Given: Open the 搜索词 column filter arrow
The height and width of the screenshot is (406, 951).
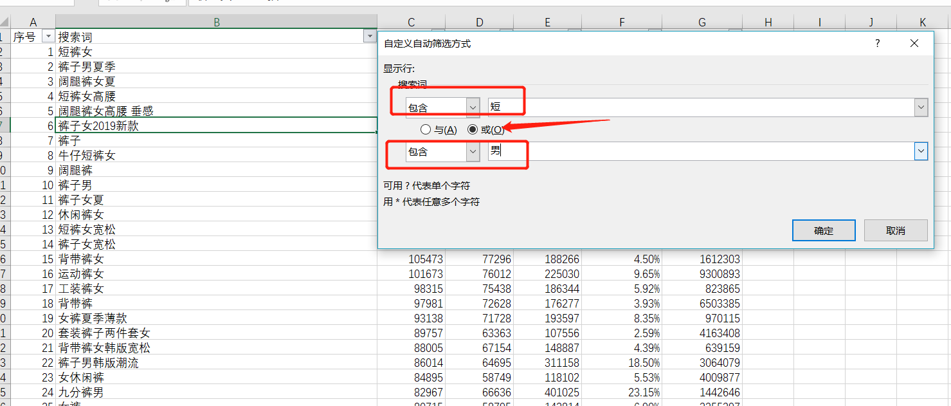Looking at the screenshot, I should (x=369, y=37).
